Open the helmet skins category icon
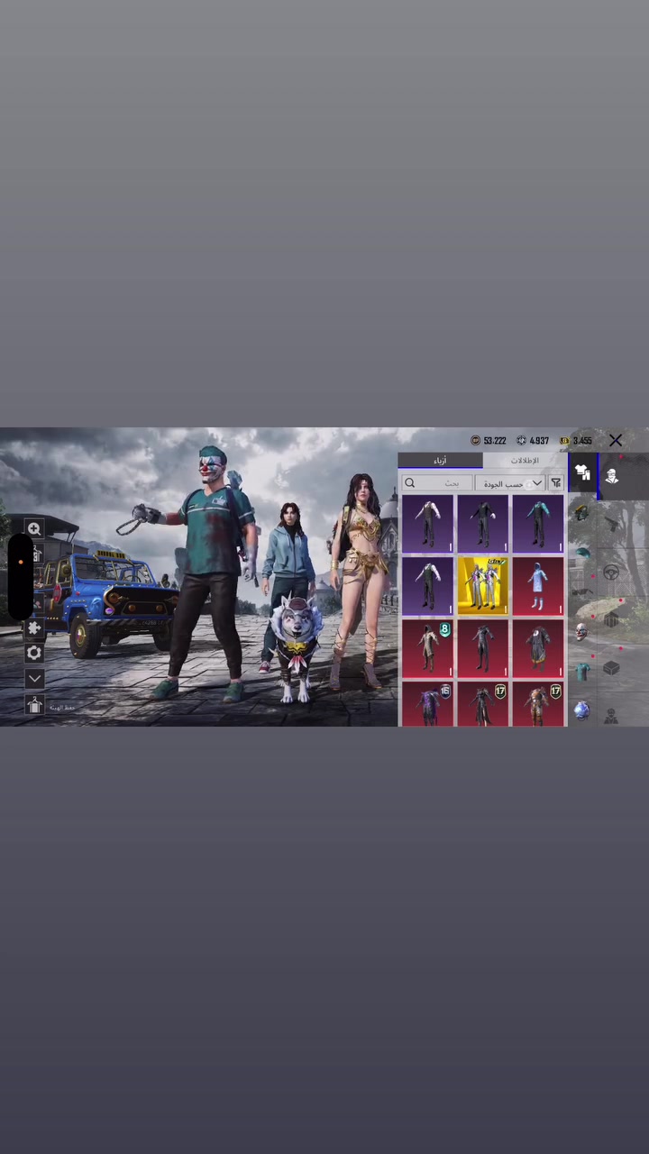This screenshot has width=649, height=1154. click(x=581, y=513)
